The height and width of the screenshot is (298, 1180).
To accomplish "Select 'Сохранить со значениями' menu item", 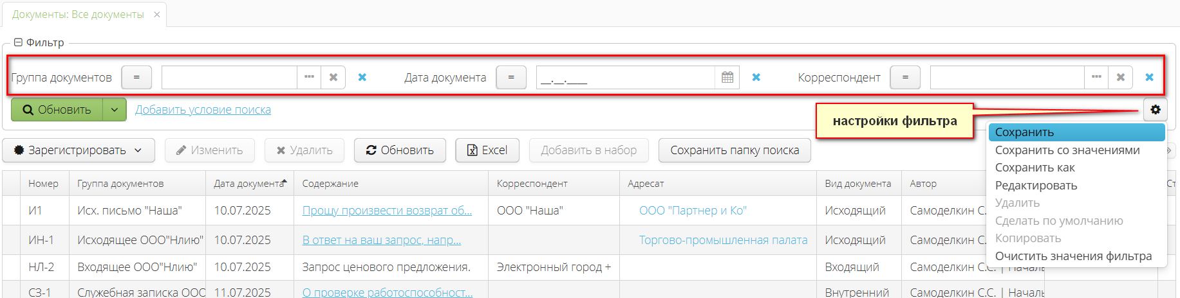I will pyautogui.click(x=1077, y=150).
